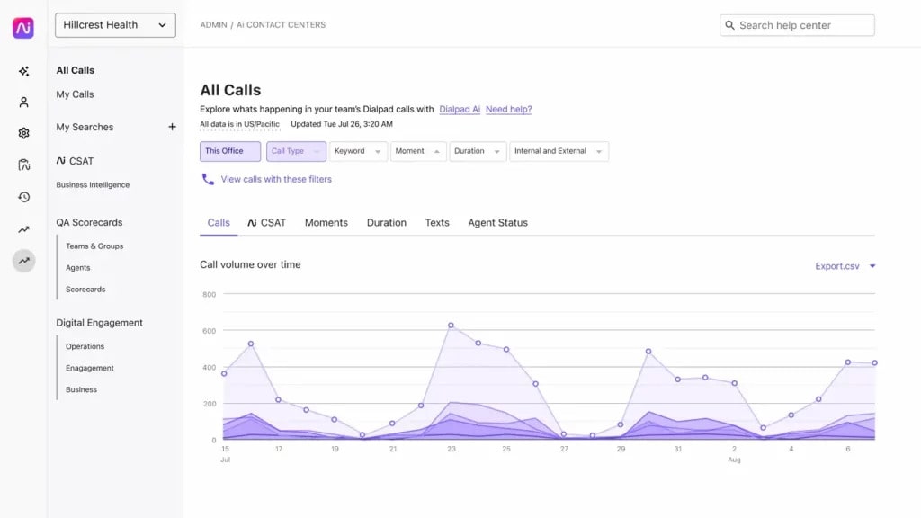This screenshot has width=921, height=518.
Task: Click the phone icon beside view calls filters
Action: tap(206, 179)
